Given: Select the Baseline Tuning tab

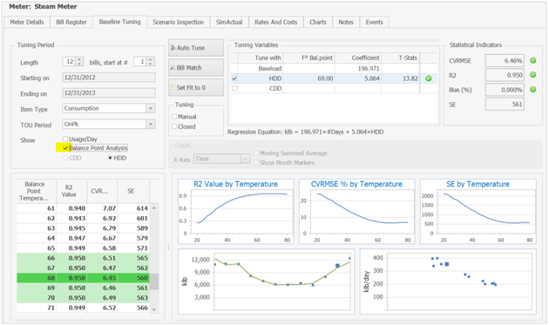Looking at the screenshot, I should pos(119,22).
